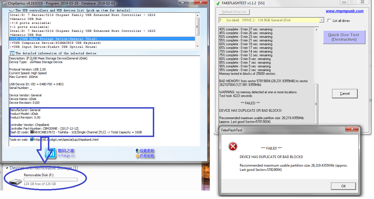Click the 作者邮箱 author email link
374x199 pixels.
(x=147, y=156)
